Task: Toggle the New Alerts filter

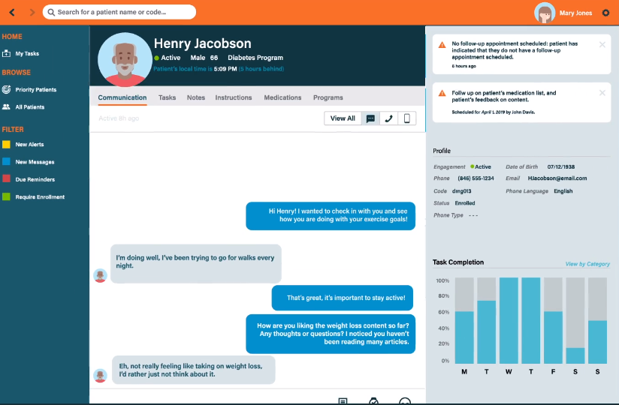Action: 7,144
